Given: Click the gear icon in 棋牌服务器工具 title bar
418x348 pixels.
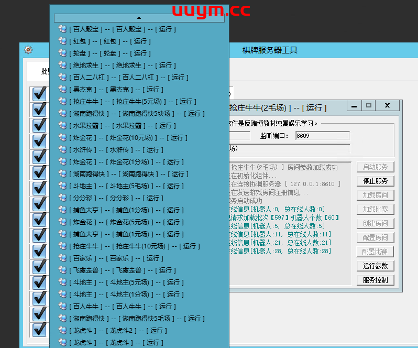Looking at the screenshot, I should 28,50.
